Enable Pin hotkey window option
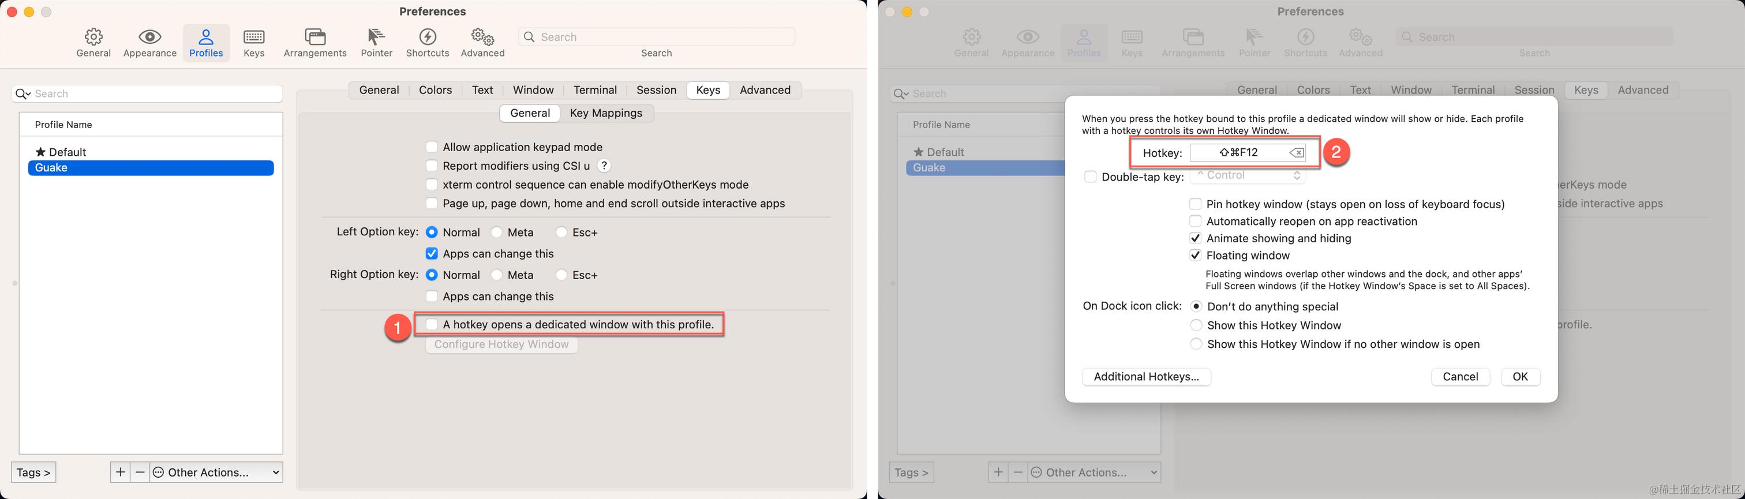This screenshot has width=1745, height=499. pos(1195,204)
